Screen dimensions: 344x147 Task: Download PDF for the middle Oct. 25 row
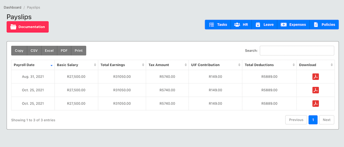[x=315, y=90]
